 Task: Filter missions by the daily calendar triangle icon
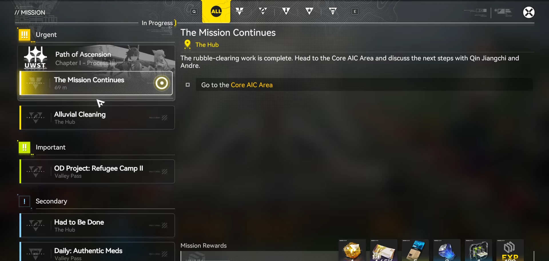point(333,11)
